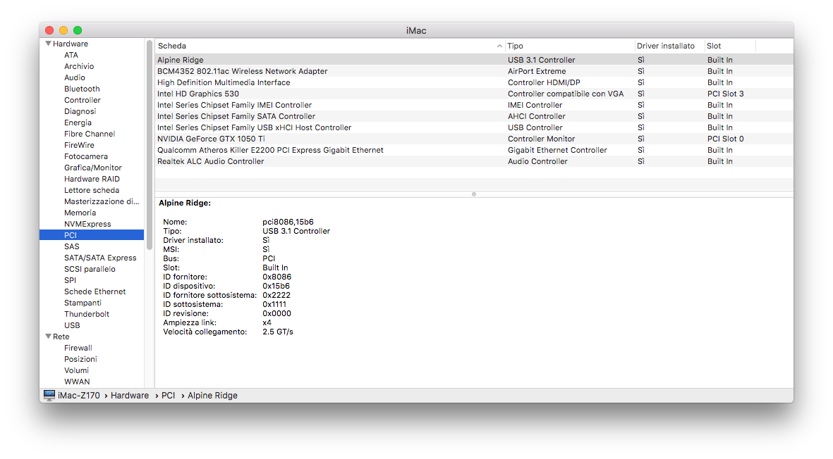The image size is (833, 459).
Task: Select Qualcomm Atheros Killer E2200 Ethernet row
Action: click(x=474, y=150)
